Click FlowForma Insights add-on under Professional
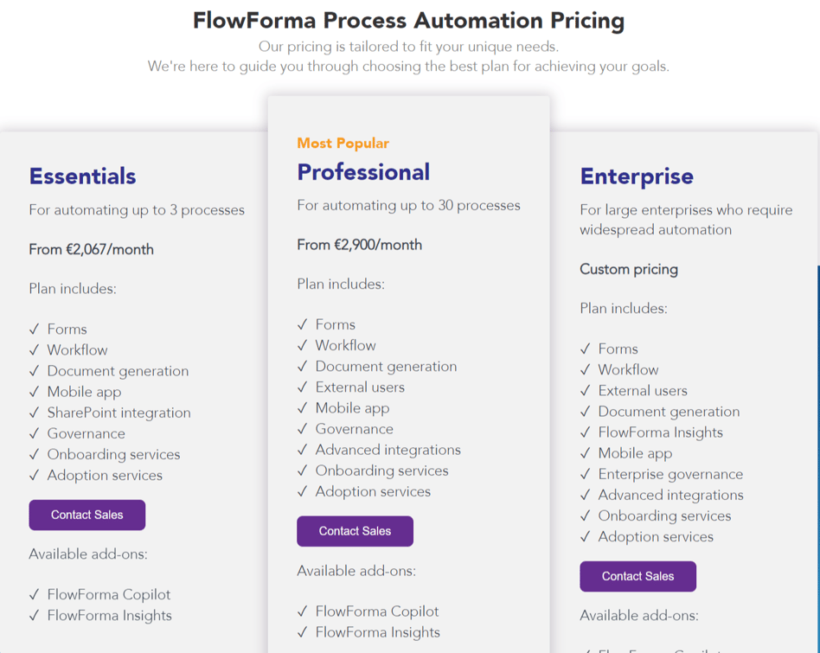This screenshot has height=653, width=820. tap(378, 632)
